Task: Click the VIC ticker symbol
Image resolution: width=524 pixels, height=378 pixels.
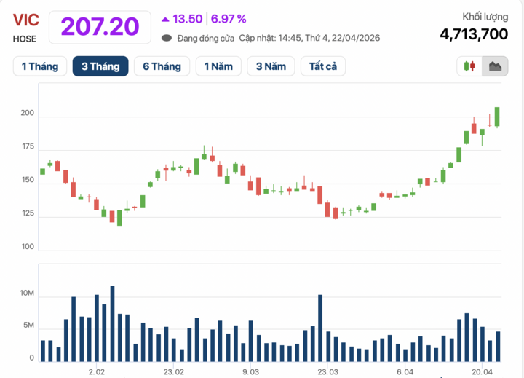Action: pos(25,20)
